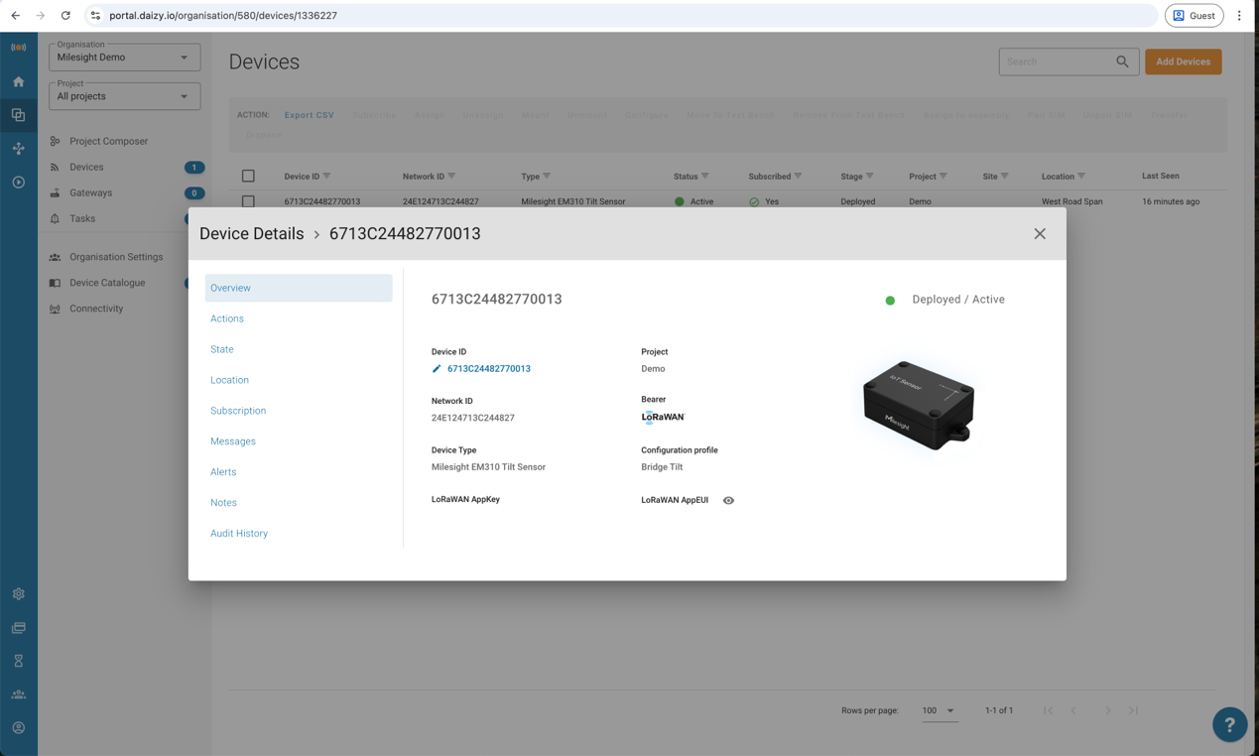Viewport: 1259px width, 756px height.
Task: Click the Subscribed column filter icon
Action: coord(798,177)
